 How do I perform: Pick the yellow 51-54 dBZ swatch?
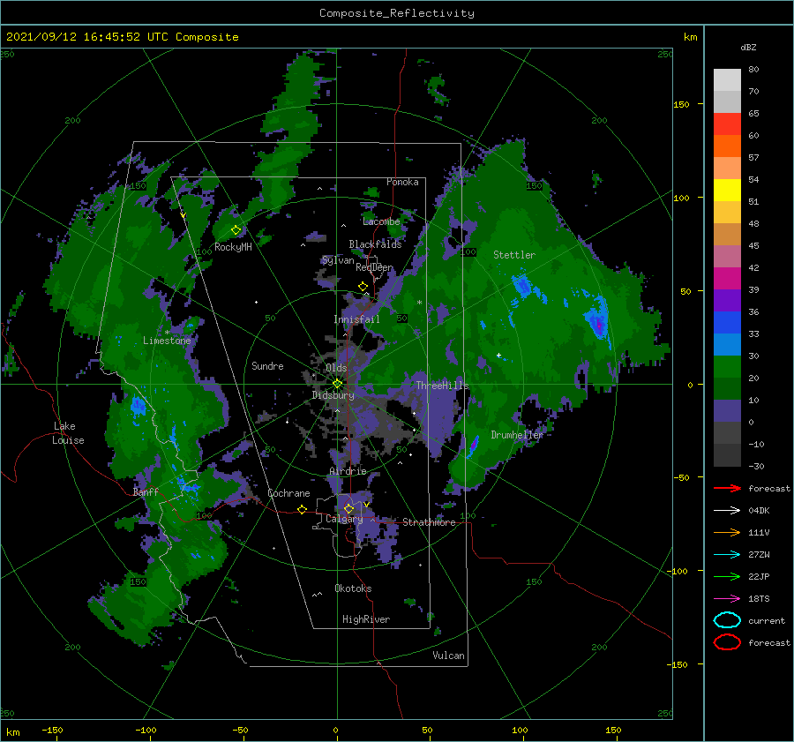[x=727, y=191]
